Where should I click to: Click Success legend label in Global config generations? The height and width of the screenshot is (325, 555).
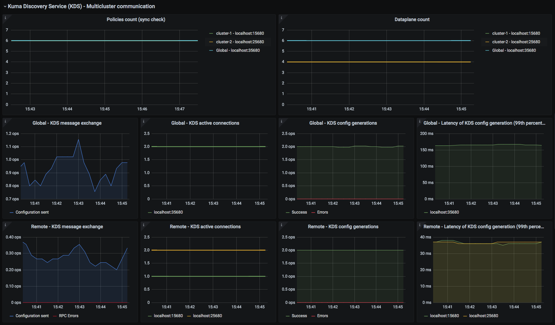299,212
